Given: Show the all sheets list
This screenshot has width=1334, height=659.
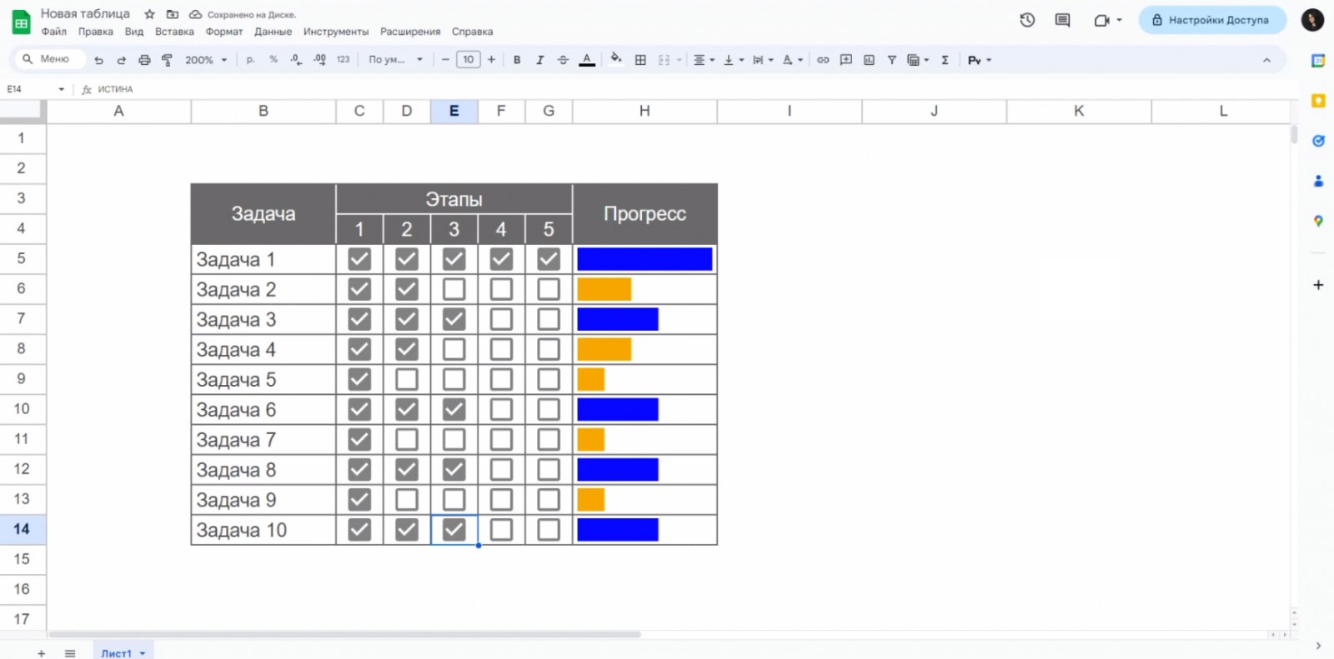Looking at the screenshot, I should click(70, 653).
